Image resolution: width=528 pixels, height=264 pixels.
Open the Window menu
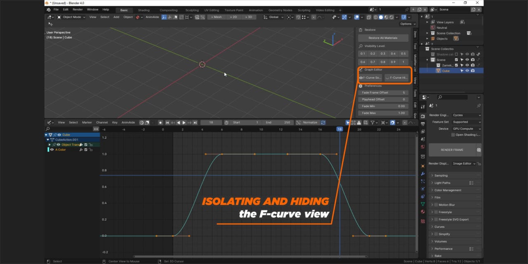point(93,9)
